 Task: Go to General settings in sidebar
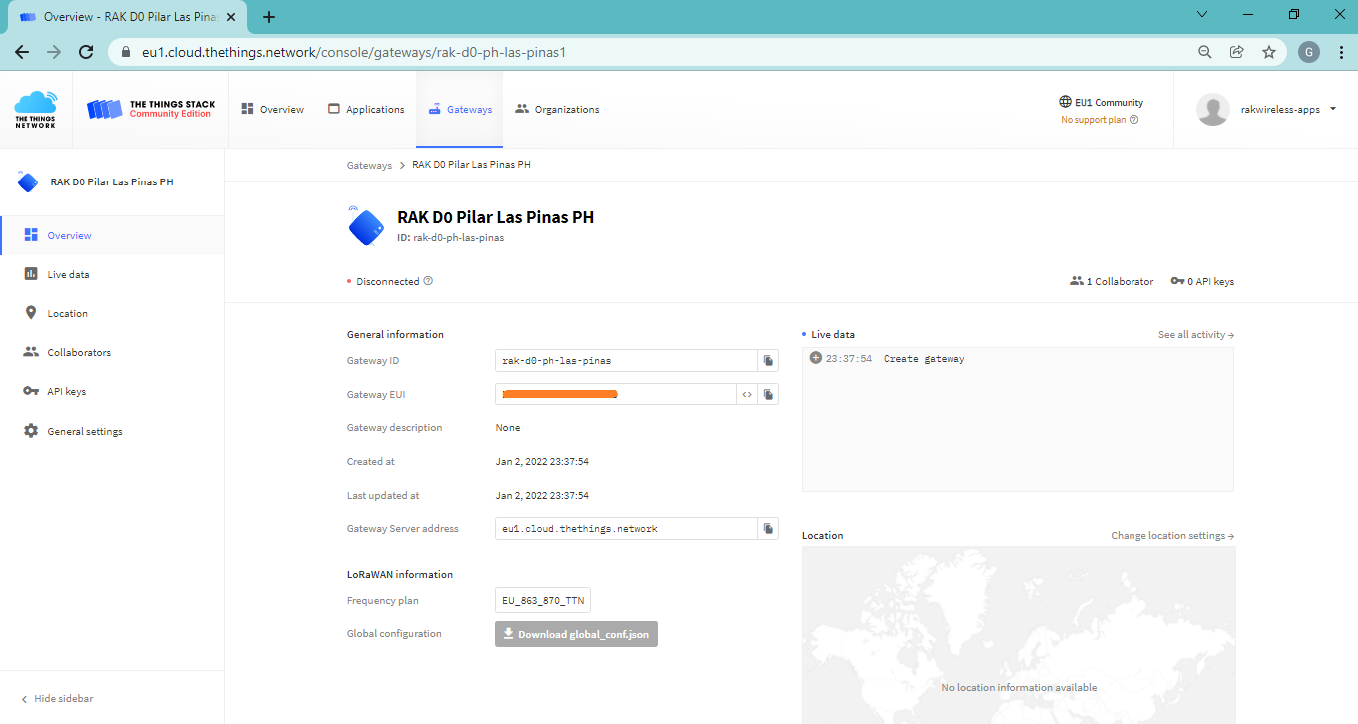pyautogui.click(x=84, y=431)
